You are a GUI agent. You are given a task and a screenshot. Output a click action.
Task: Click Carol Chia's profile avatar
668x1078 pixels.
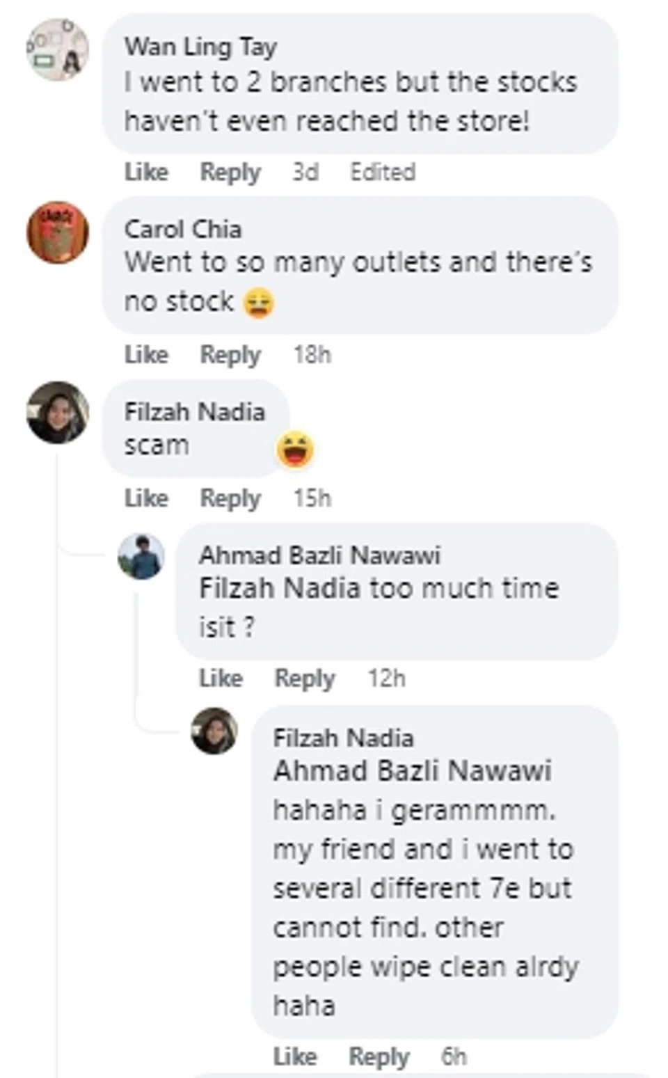[58, 232]
